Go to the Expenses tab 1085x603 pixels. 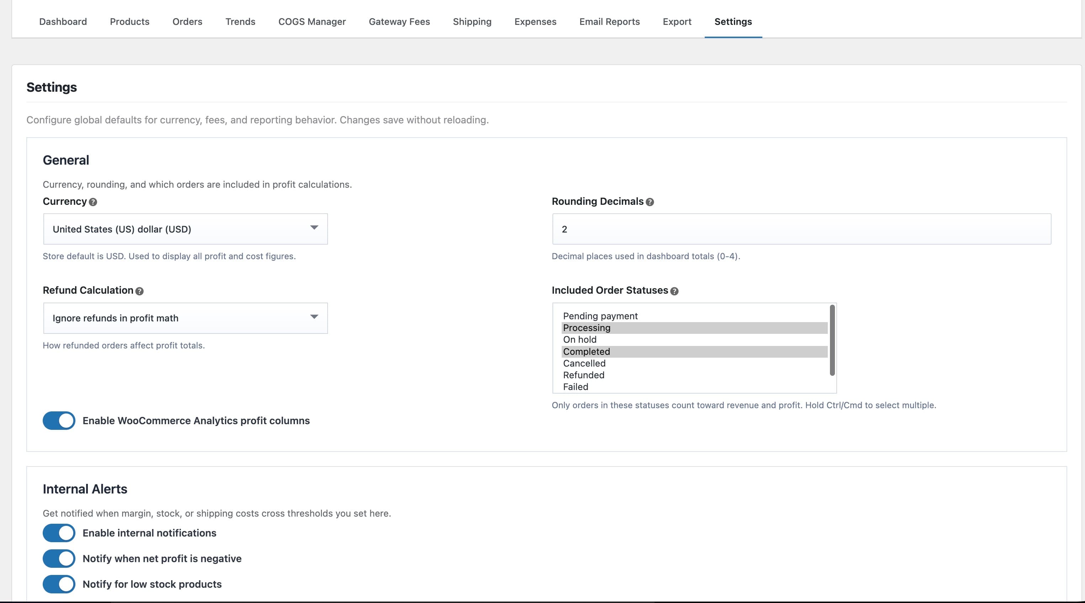535,21
